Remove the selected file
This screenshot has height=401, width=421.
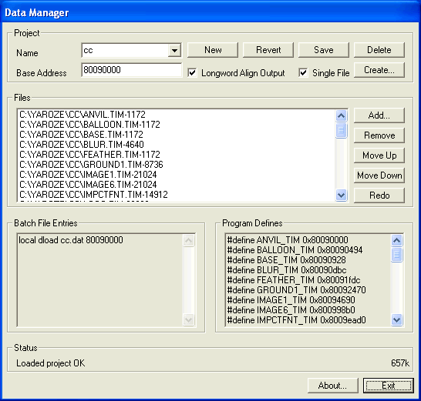379,135
